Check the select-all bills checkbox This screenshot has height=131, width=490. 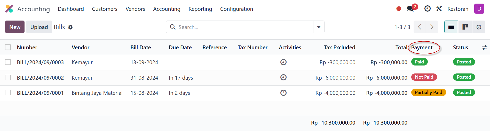point(8,47)
